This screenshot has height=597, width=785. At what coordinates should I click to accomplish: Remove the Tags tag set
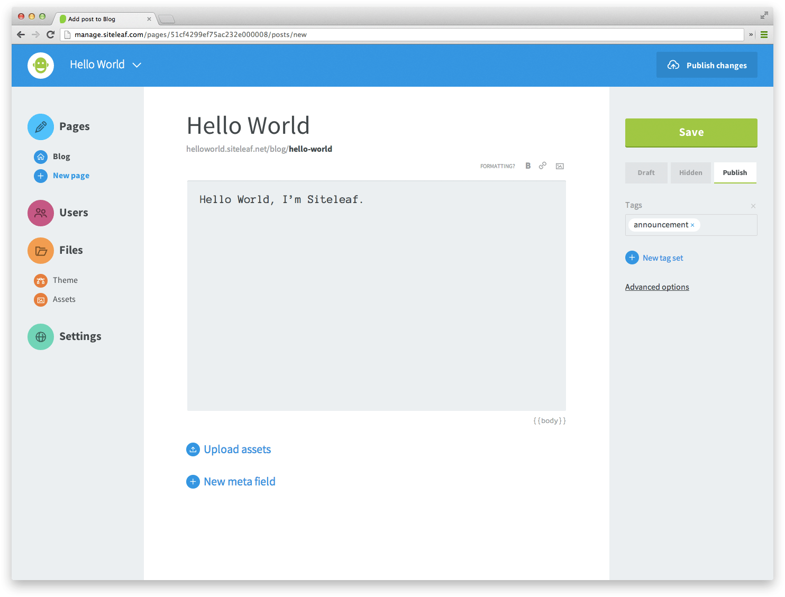pos(753,206)
